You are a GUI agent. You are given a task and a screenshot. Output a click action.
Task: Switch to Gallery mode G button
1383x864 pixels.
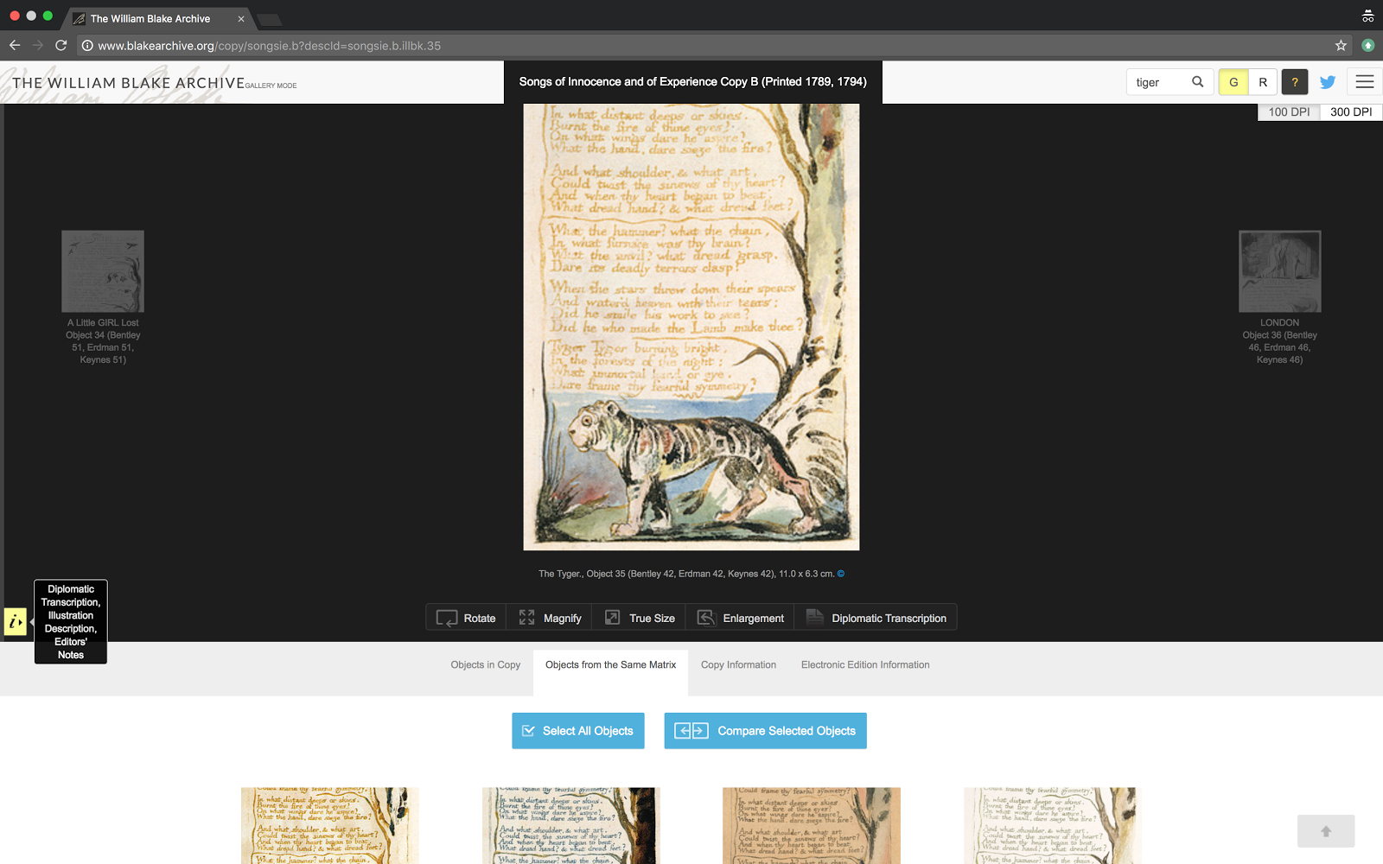pyautogui.click(x=1233, y=82)
